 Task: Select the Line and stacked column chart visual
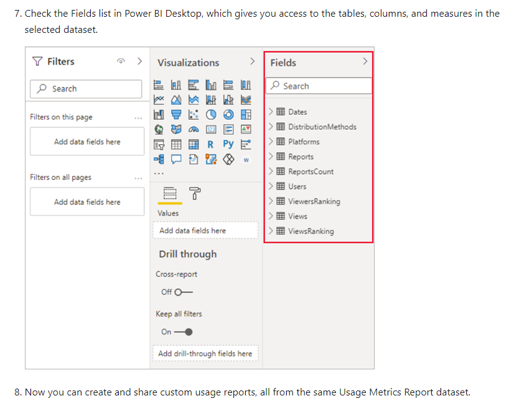(211, 99)
